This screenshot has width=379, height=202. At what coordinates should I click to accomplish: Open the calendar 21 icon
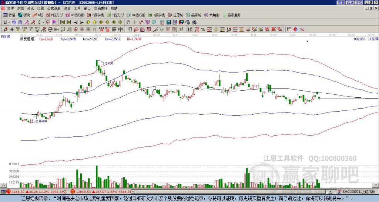pyautogui.click(x=162, y=22)
